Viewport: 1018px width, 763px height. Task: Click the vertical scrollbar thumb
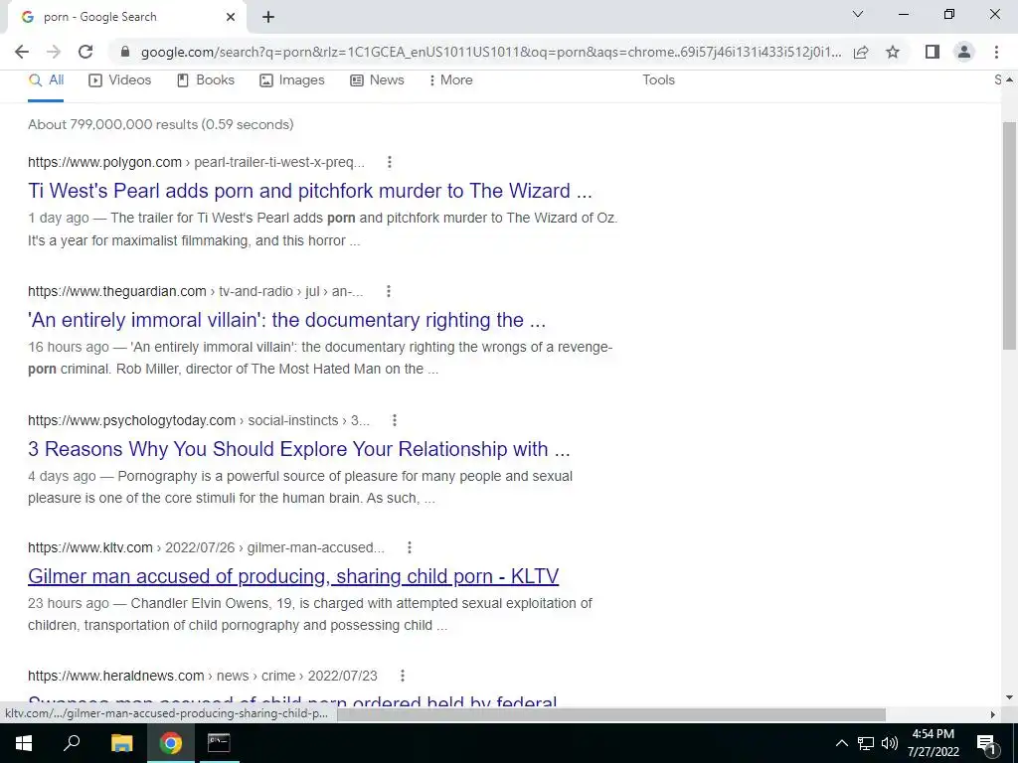click(x=1009, y=234)
